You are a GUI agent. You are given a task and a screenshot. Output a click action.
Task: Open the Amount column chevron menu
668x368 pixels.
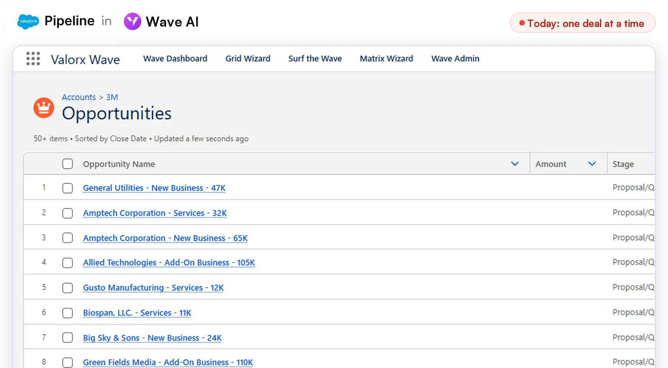592,164
